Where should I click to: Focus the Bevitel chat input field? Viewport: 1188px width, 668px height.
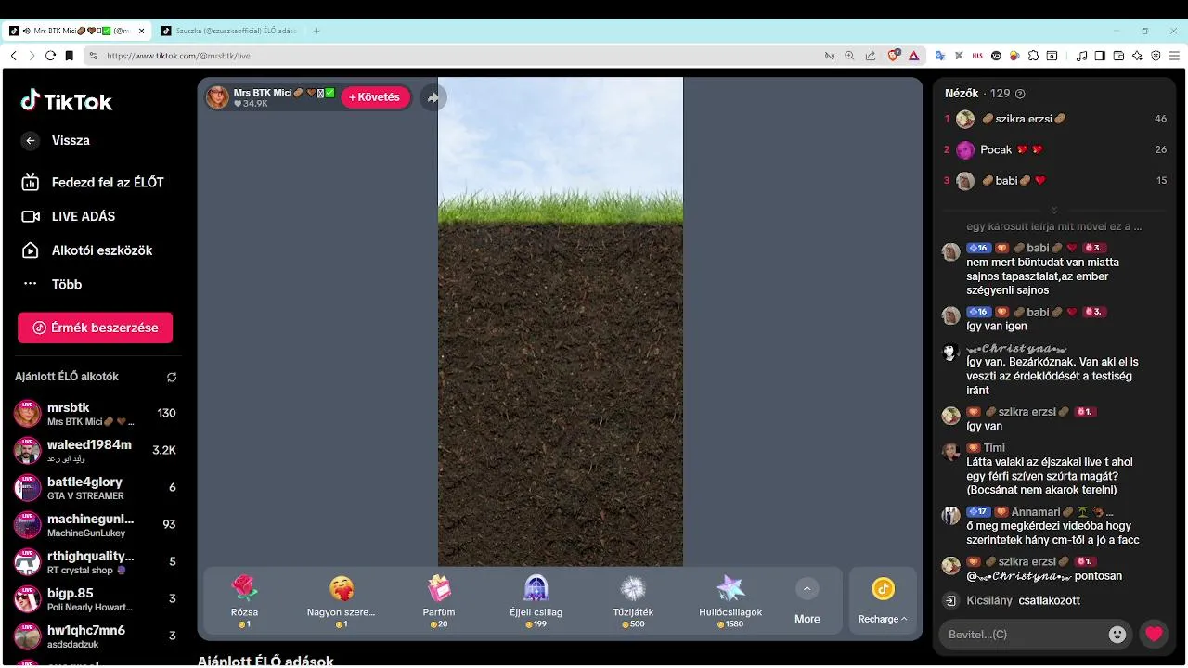click(1023, 635)
